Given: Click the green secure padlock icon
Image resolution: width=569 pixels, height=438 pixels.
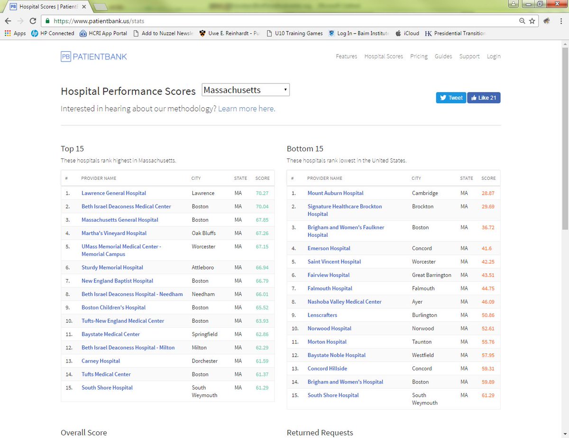Looking at the screenshot, I should [x=47, y=21].
